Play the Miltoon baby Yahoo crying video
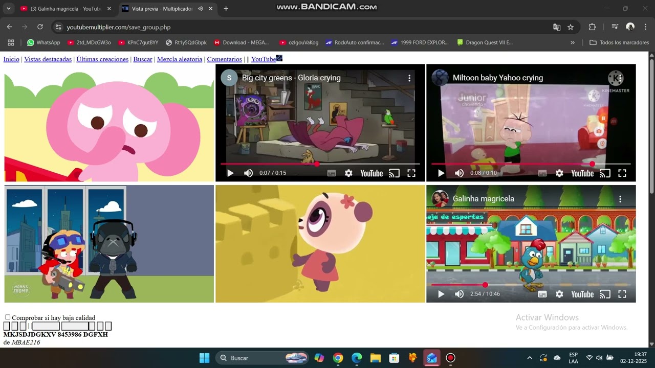Screen dimensions: 655x368 pos(441,173)
